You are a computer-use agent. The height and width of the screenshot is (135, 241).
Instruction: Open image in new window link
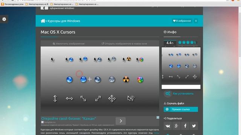pos(124,43)
